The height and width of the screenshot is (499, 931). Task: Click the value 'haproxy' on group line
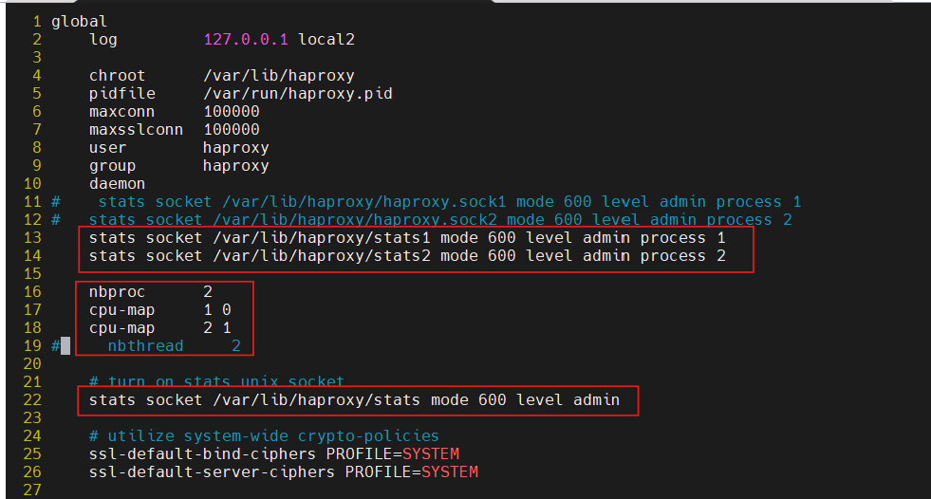click(x=236, y=166)
